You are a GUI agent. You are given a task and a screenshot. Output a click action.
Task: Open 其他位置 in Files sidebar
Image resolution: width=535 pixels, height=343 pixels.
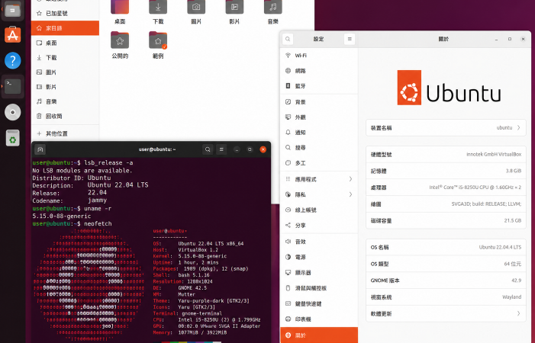65,133
